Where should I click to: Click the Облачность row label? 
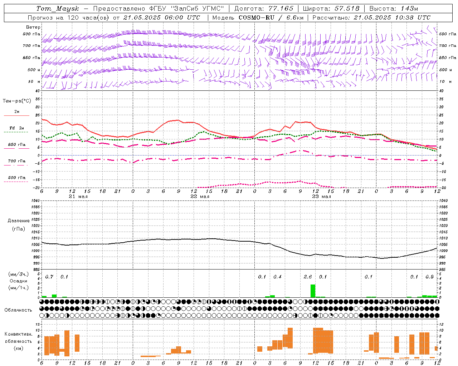(18, 310)
